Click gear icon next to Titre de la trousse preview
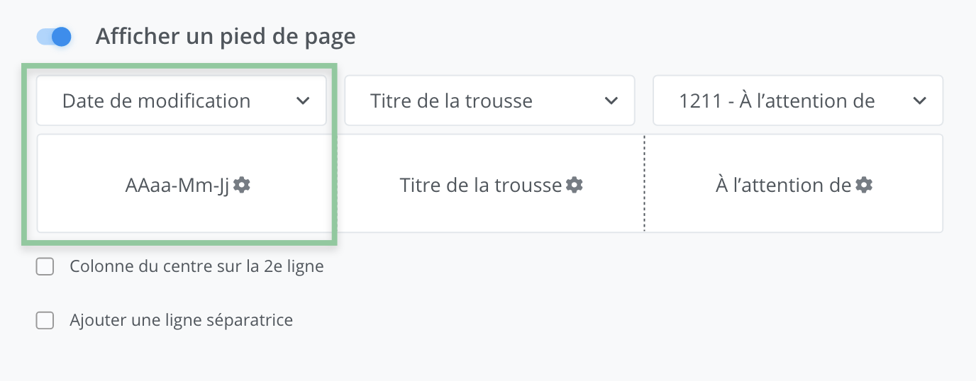This screenshot has width=976, height=381. [x=575, y=186]
